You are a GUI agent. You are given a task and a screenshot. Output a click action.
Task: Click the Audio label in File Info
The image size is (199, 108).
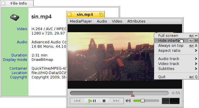point(22,42)
